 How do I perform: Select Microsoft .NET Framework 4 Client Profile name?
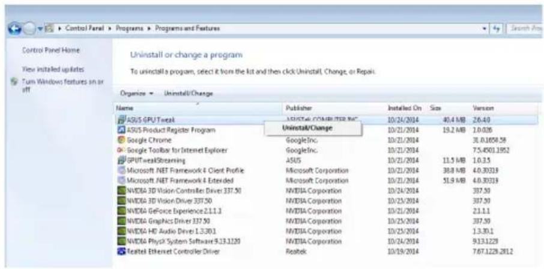(186, 171)
